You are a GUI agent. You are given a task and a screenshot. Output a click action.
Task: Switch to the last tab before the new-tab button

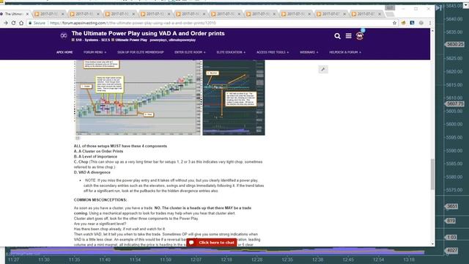point(366,14)
